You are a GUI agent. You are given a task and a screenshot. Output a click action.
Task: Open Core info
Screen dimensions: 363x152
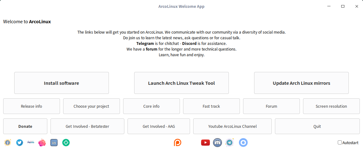click(x=152, y=106)
